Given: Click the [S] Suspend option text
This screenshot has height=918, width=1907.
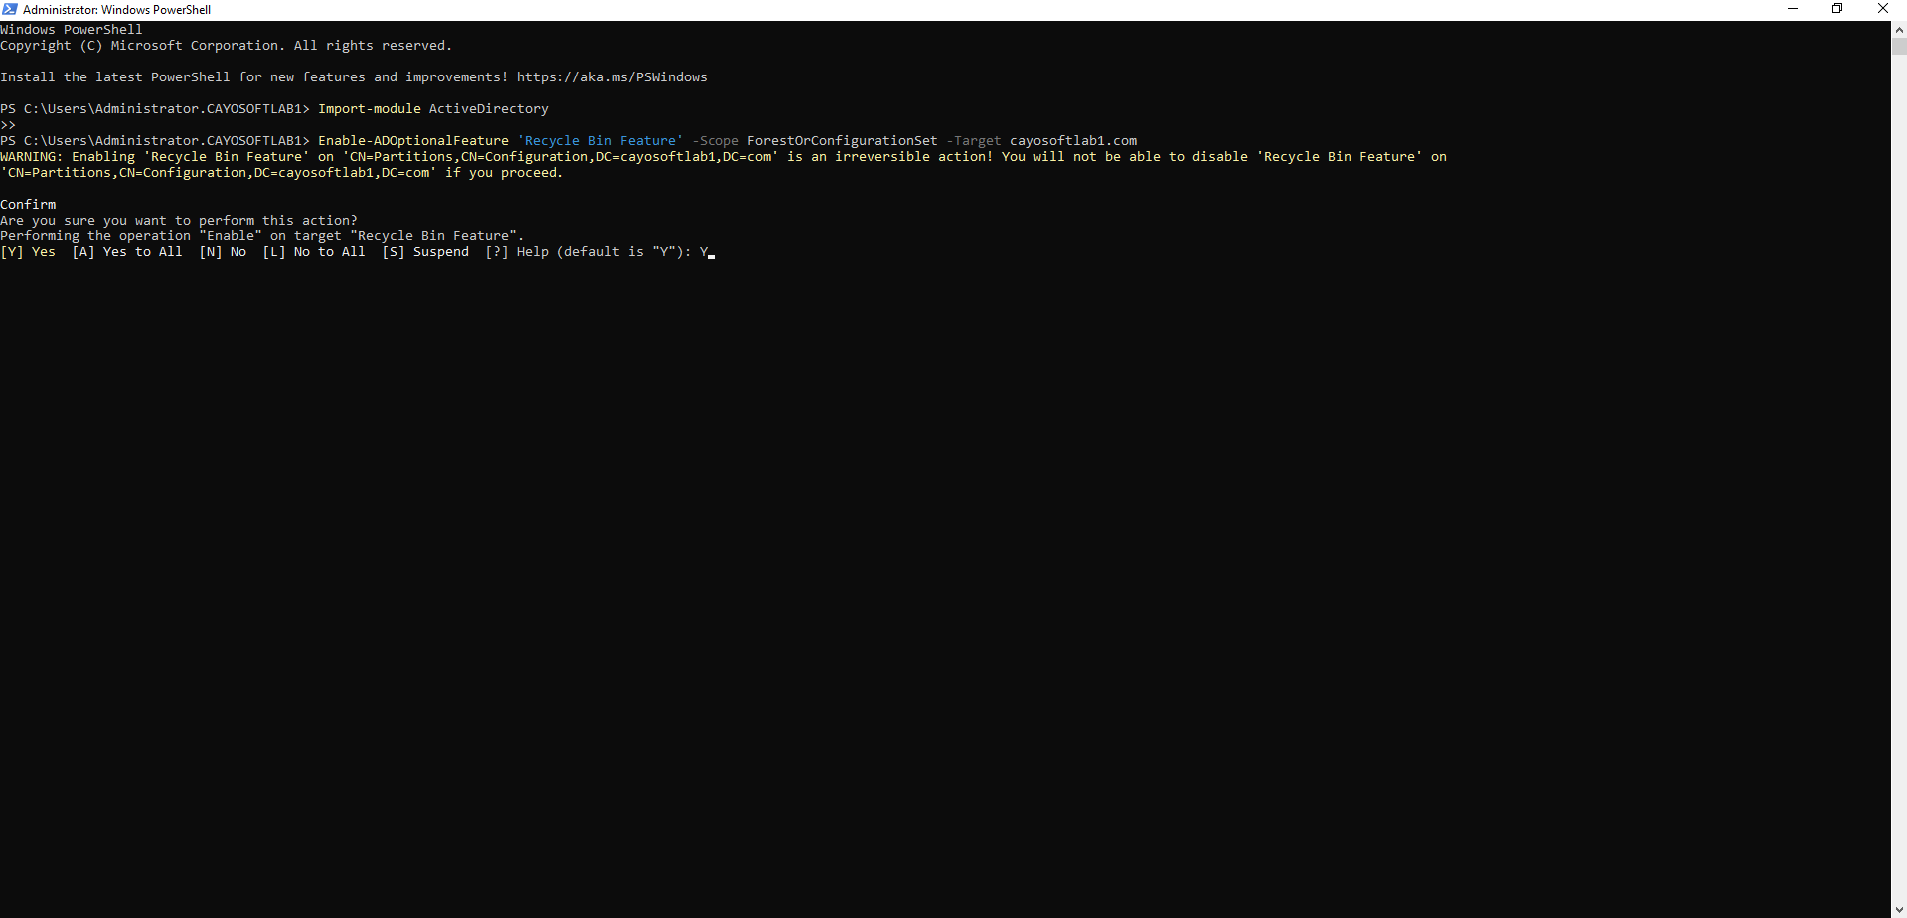Looking at the screenshot, I should 425,252.
